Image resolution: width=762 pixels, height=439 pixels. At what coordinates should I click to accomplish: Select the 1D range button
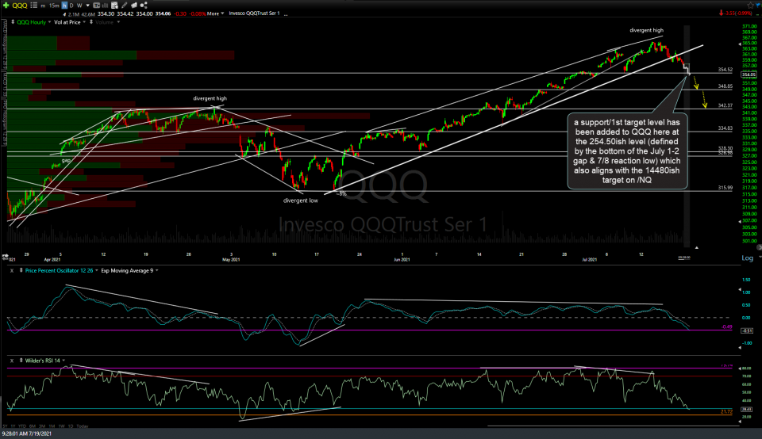coord(71,426)
